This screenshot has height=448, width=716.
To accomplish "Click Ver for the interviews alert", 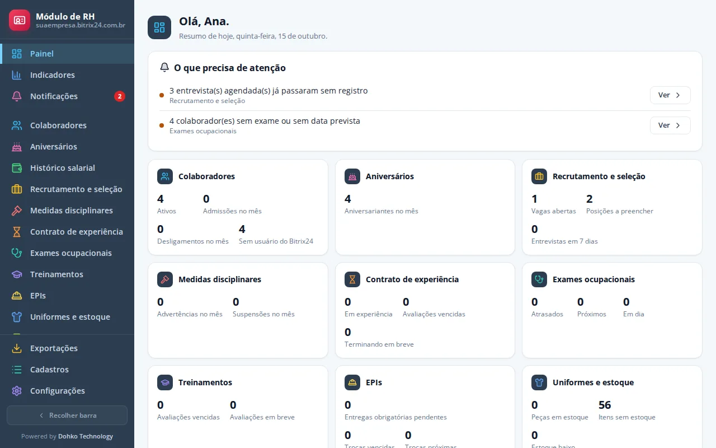I will (x=670, y=95).
